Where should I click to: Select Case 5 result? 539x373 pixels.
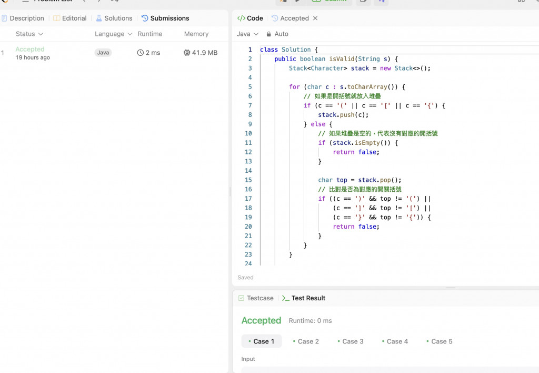click(440, 341)
